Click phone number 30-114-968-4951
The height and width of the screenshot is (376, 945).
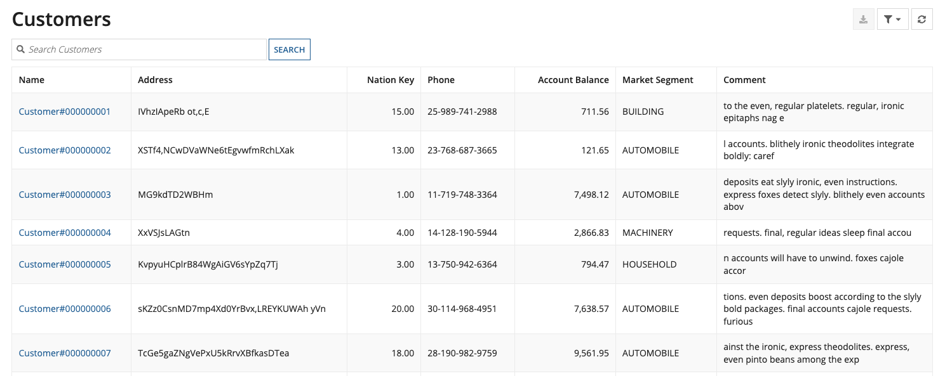(x=462, y=309)
